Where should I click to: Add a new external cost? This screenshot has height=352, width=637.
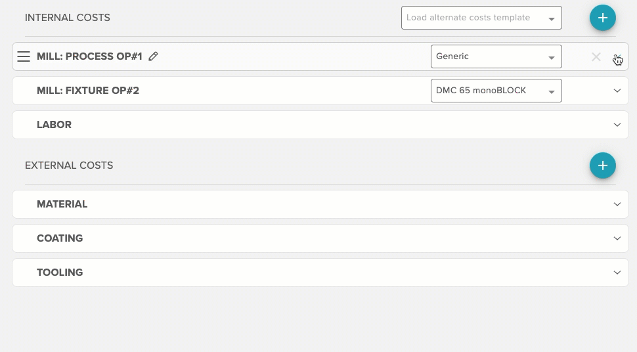click(602, 165)
